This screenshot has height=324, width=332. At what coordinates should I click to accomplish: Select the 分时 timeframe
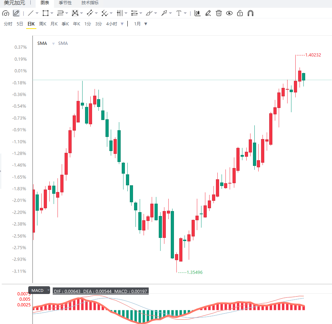pos(8,24)
